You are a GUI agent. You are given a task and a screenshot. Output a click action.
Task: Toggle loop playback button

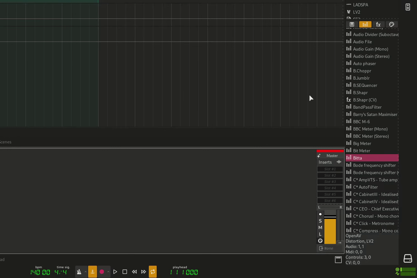153,272
